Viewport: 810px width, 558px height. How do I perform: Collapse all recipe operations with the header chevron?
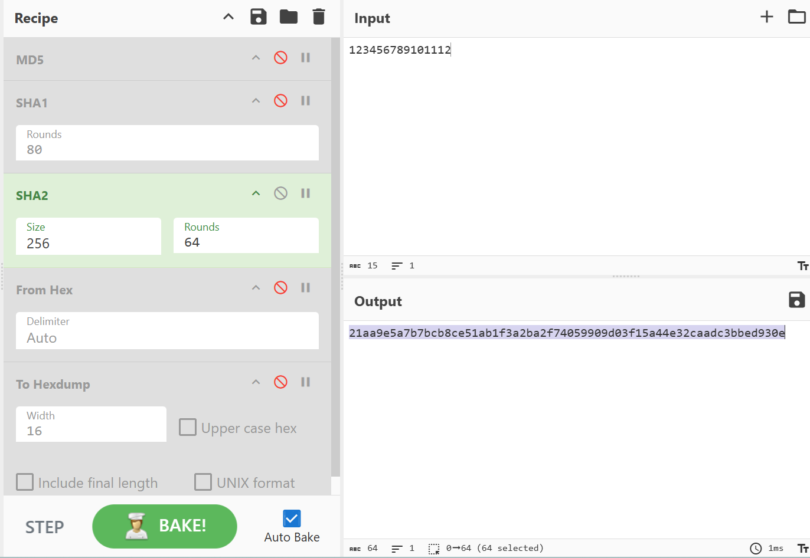[228, 17]
